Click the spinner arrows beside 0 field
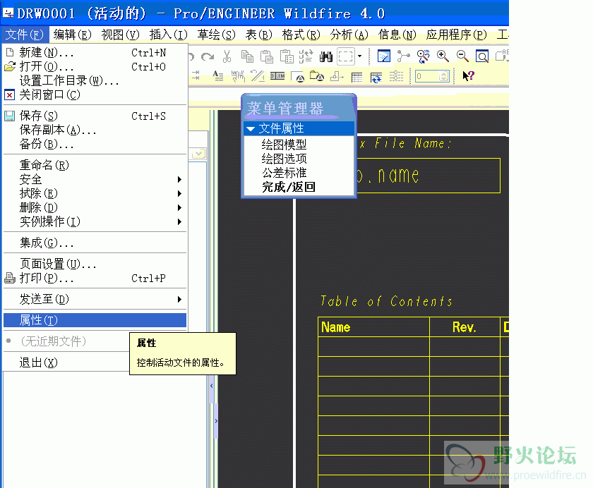This screenshot has width=593, height=488. pos(443,76)
